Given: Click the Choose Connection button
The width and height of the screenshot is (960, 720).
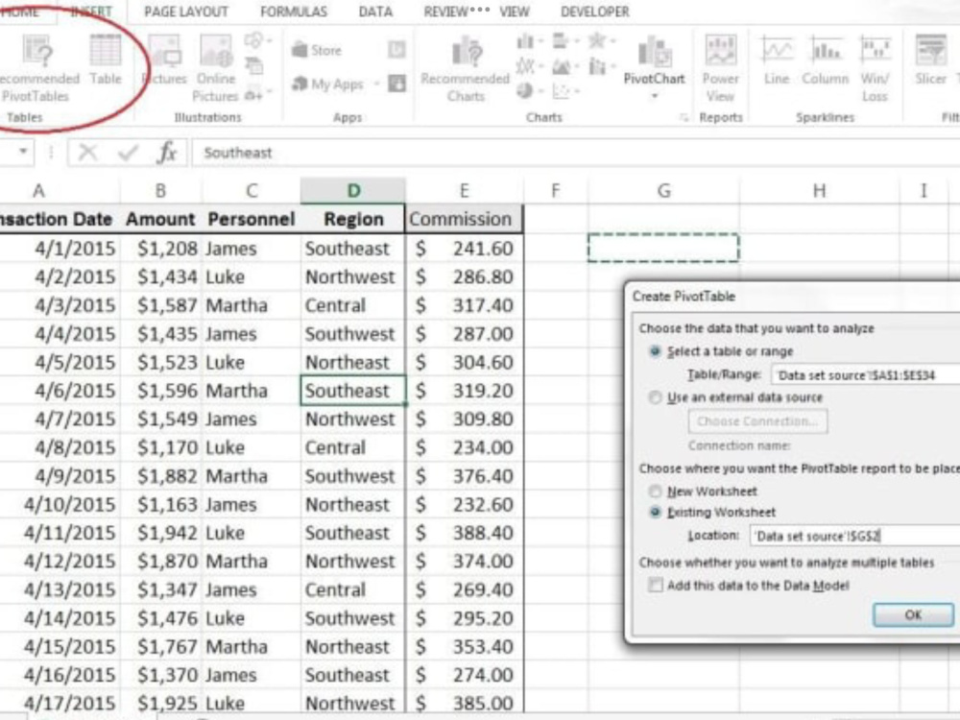Looking at the screenshot, I should click(757, 421).
